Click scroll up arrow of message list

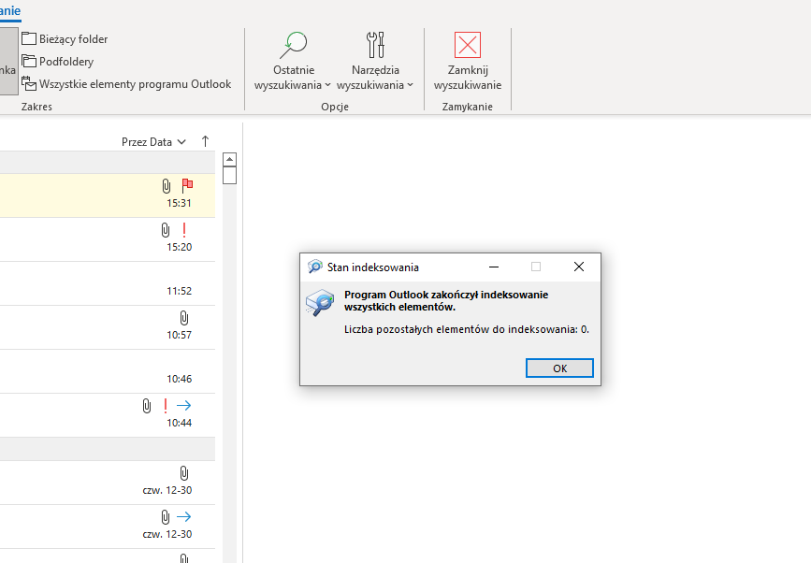coord(229,159)
